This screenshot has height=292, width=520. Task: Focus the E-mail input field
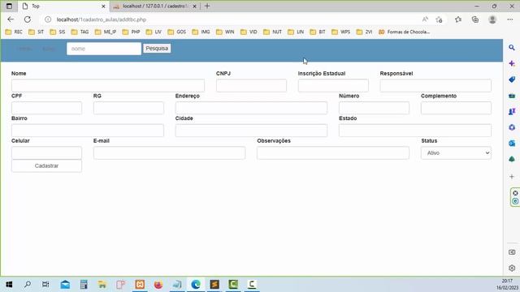[170, 153]
